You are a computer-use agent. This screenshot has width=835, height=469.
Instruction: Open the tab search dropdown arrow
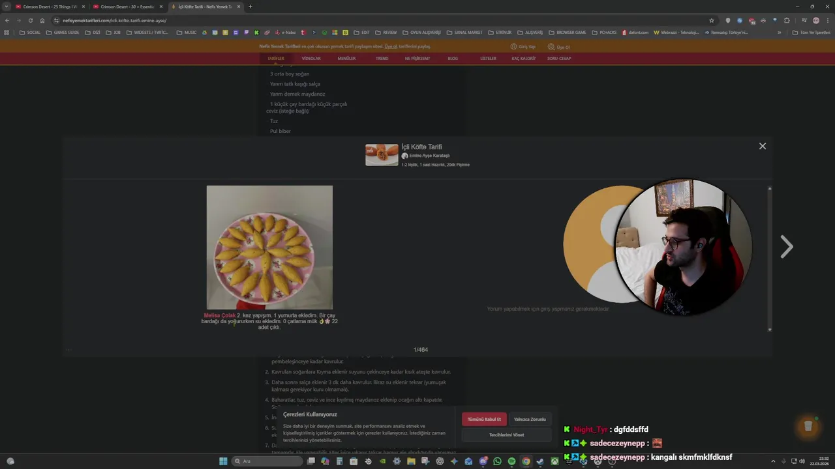point(7,7)
